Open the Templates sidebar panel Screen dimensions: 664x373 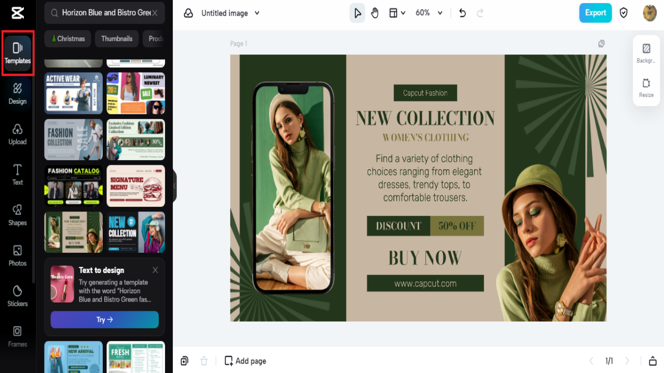tap(18, 53)
